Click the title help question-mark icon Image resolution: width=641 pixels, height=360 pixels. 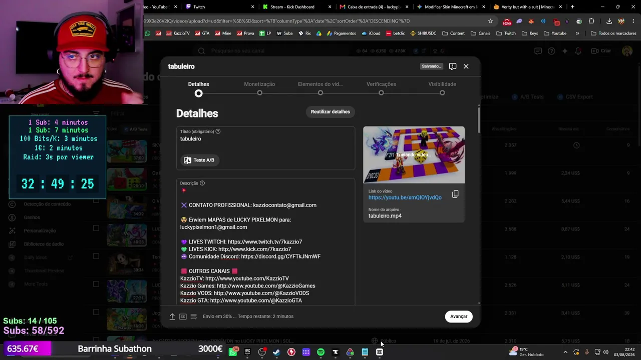[218, 131]
